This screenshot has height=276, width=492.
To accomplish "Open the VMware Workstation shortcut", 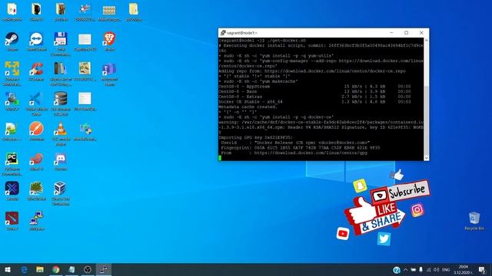I will 12,74.
